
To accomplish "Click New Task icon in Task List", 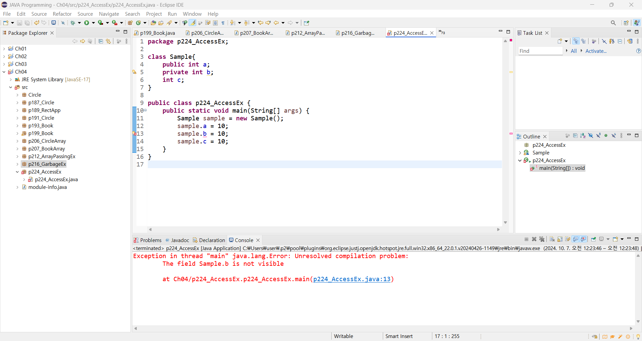I will pos(560,41).
